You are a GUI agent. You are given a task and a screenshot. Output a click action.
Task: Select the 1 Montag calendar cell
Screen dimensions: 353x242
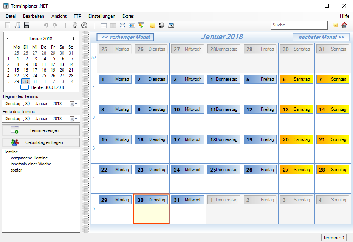pyautogui.click(x=115, y=88)
